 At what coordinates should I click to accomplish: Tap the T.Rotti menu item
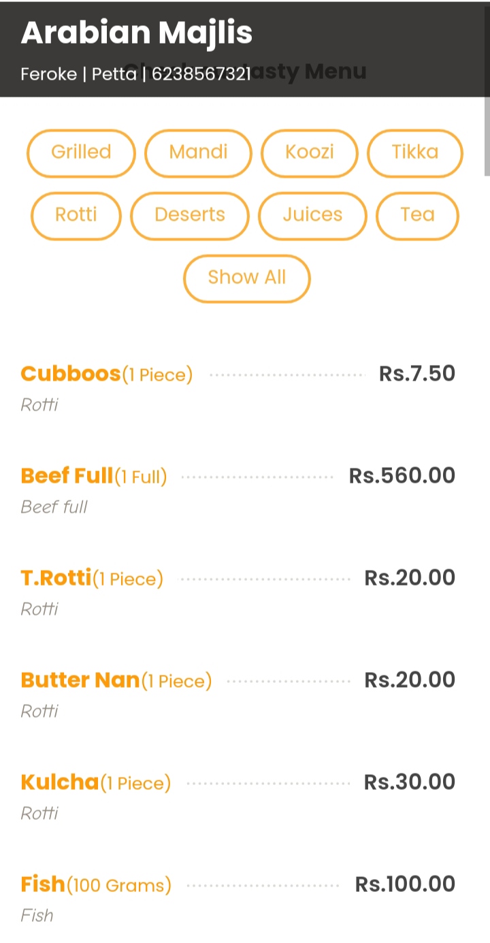click(x=56, y=578)
